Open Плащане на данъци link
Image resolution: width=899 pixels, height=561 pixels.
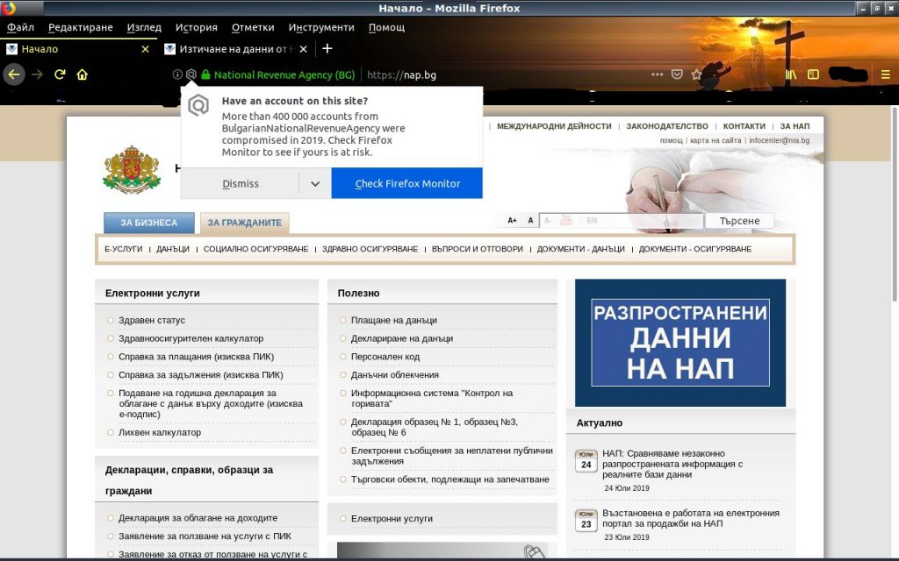[394, 320]
